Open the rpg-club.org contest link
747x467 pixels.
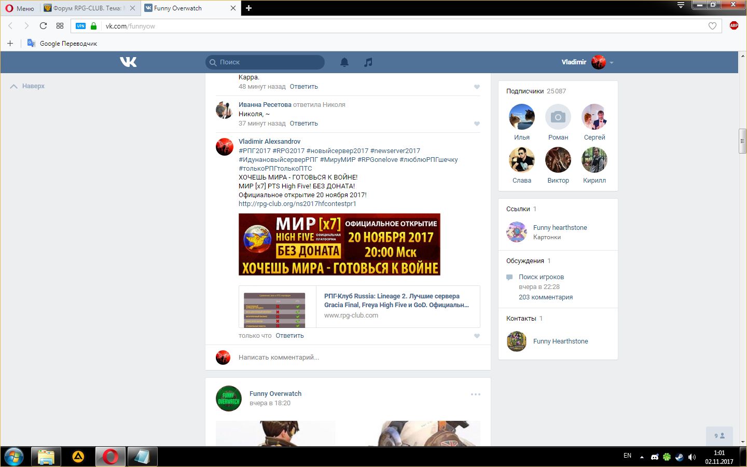coord(297,204)
